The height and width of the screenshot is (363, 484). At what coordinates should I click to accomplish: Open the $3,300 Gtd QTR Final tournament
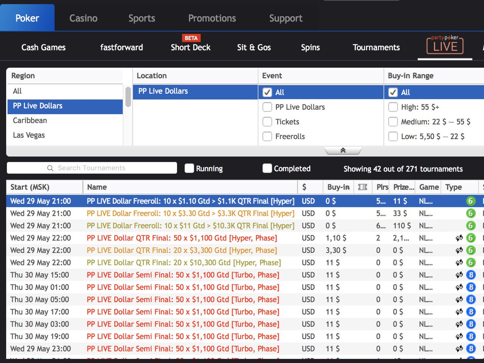(x=181, y=250)
